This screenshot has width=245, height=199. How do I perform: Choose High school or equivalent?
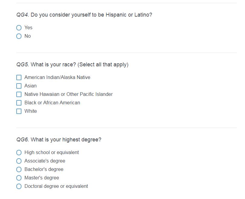[x=19, y=153]
